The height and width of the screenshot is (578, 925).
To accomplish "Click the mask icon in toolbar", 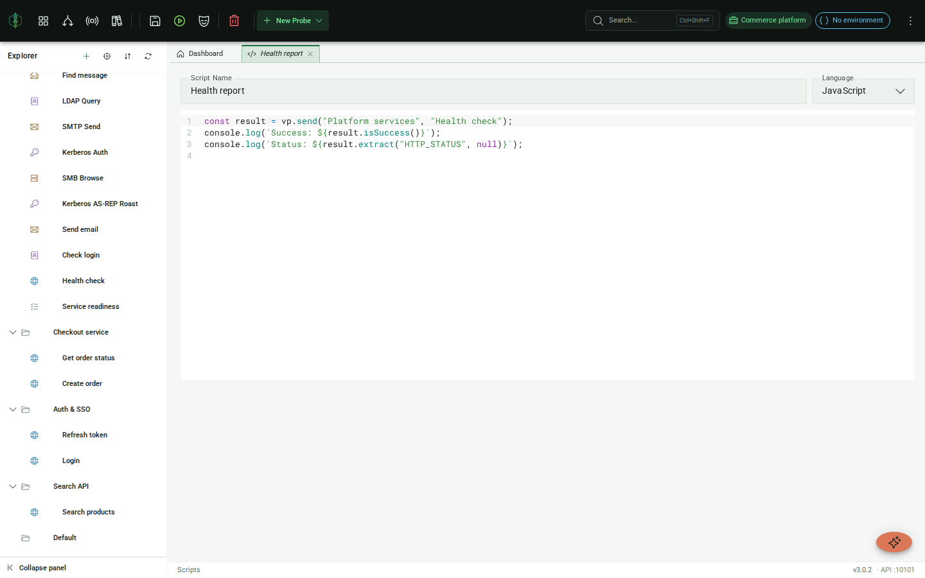I will point(204,21).
